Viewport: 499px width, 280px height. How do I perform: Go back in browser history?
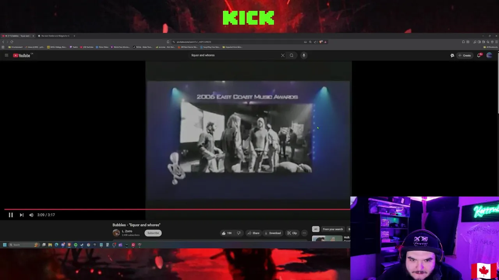[3, 42]
